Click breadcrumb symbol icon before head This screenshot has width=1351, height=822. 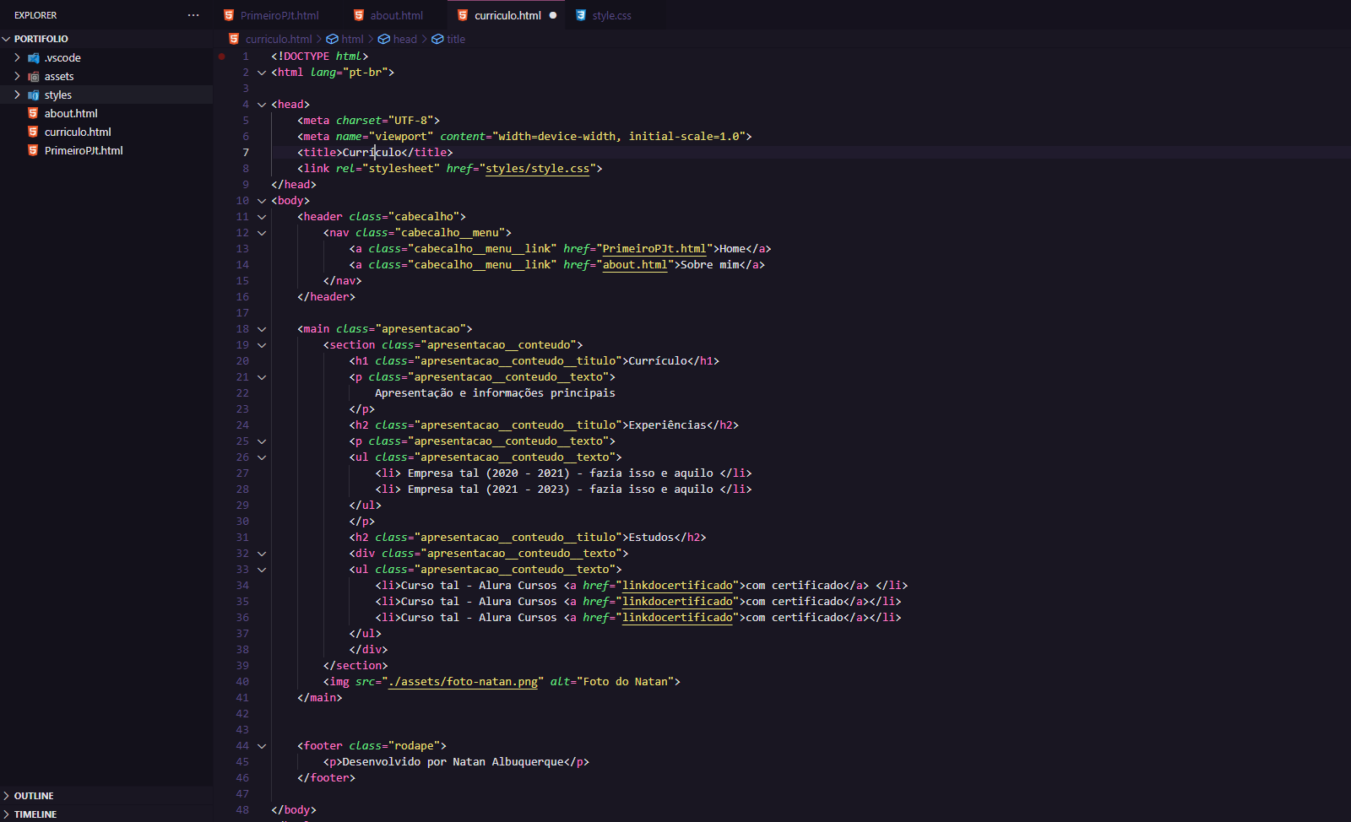384,39
